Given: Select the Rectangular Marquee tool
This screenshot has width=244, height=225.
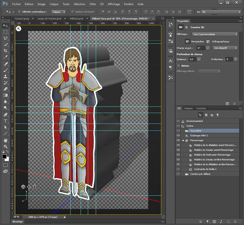Looking at the screenshot, I should (x=6, y=32).
